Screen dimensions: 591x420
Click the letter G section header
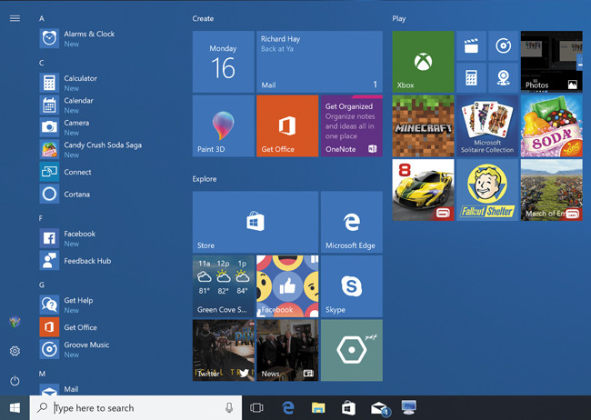[42, 285]
